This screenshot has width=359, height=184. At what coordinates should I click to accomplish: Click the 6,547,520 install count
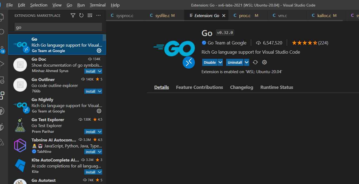pyautogui.click(x=269, y=43)
